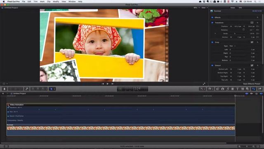The image size is (264, 149).
Task: Open the Titles browser T icon
Action: pos(238,89)
